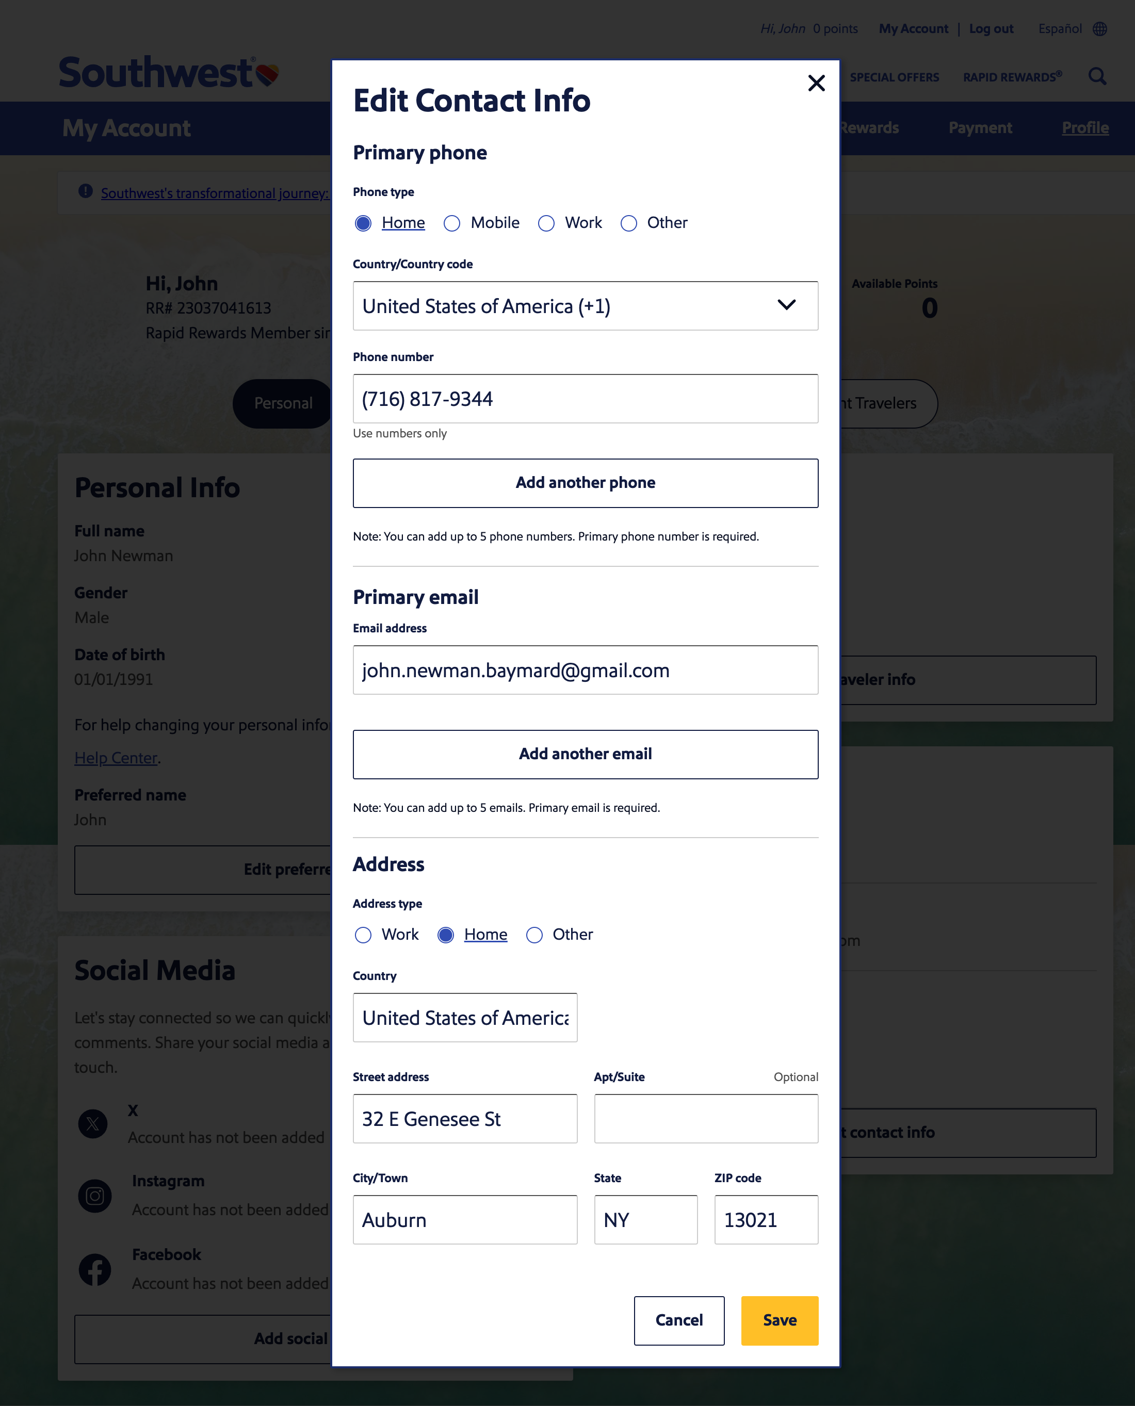This screenshot has width=1135, height=1406.
Task: Open the address Country dropdown
Action: pos(465,1018)
